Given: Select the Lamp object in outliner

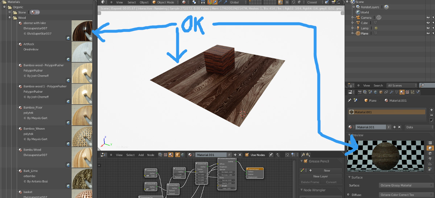Looking at the screenshot, I should coord(365,28).
